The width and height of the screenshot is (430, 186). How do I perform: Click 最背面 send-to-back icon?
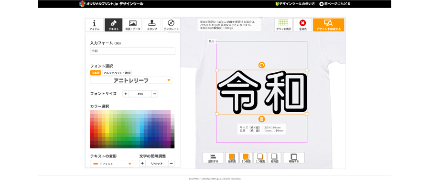pos(275,158)
